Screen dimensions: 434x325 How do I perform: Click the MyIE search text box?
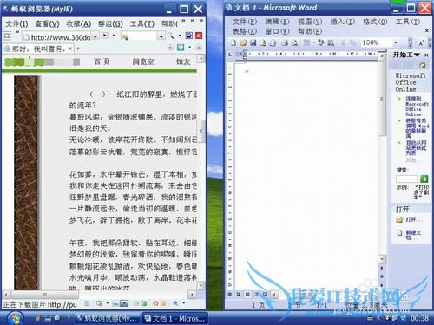click(140, 36)
